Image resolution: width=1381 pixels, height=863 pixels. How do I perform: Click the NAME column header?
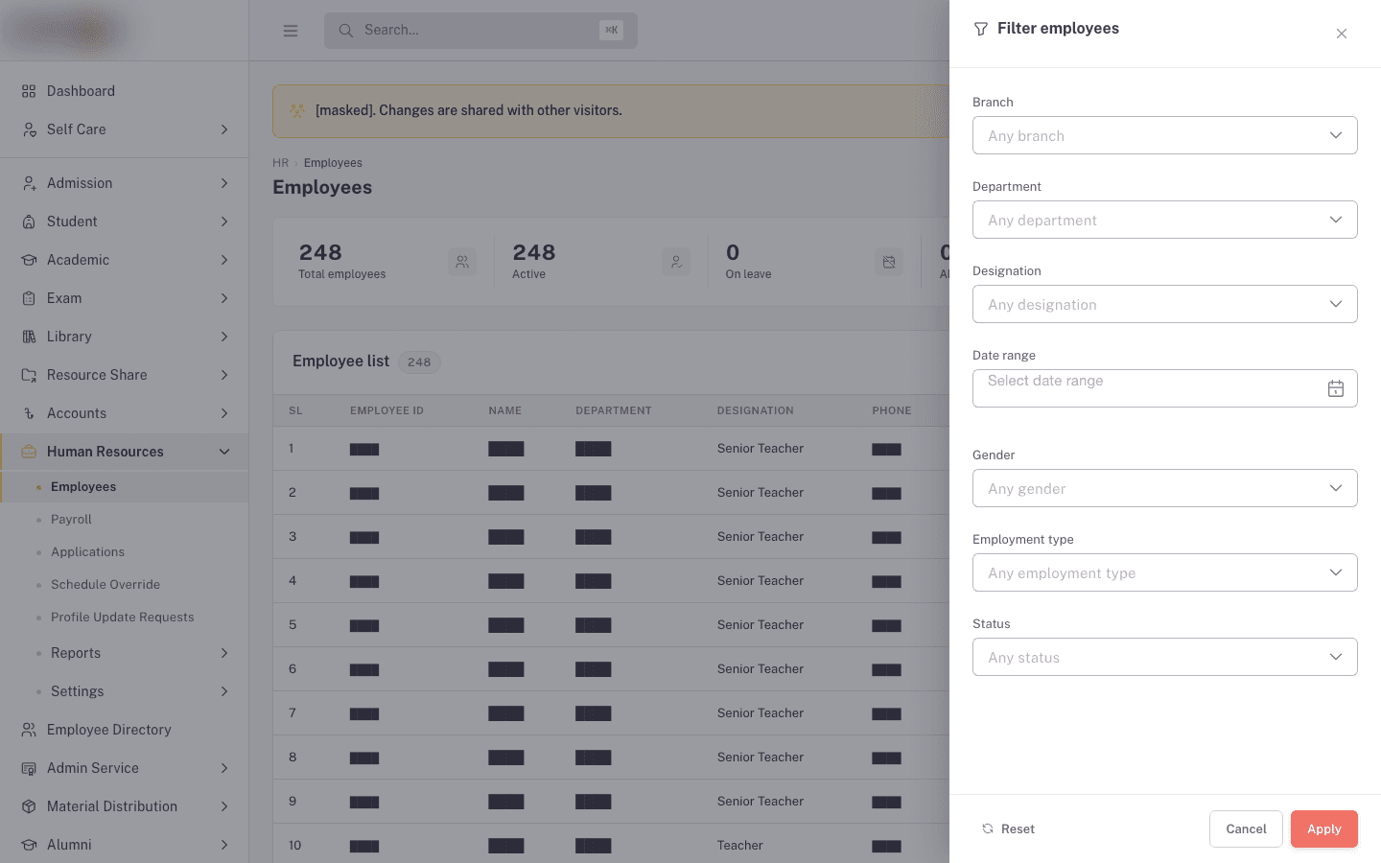click(505, 410)
